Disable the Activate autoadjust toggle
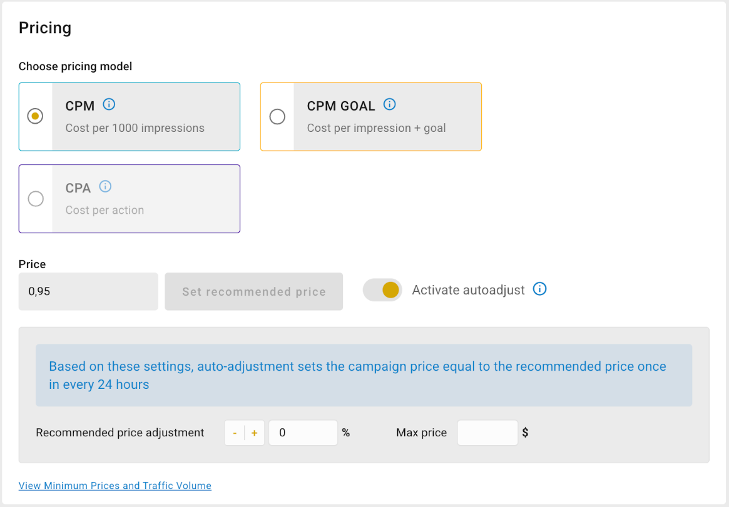Image resolution: width=729 pixels, height=507 pixels. [x=383, y=290]
